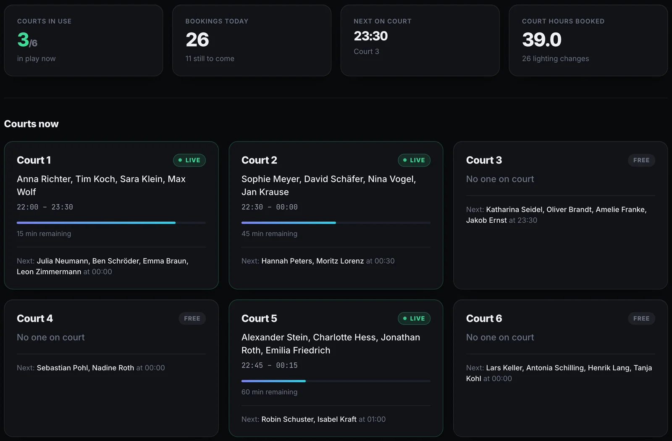
Task: Click the Court 5 session progress bar
Action: (336, 381)
